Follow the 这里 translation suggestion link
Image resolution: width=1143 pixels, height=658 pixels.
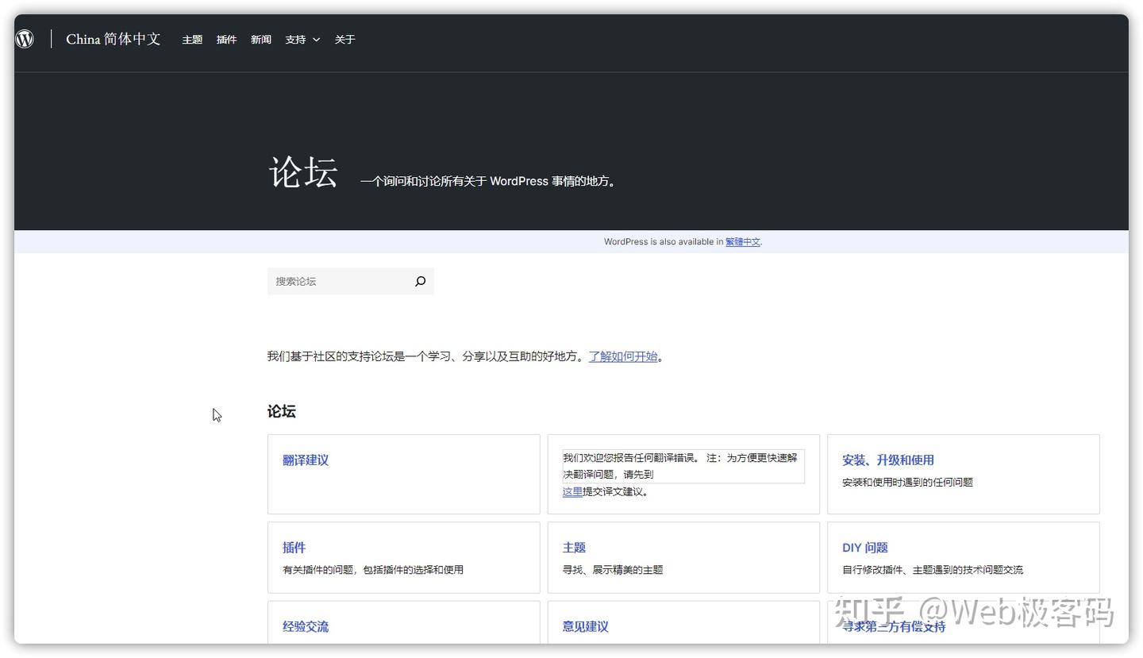pos(572,492)
